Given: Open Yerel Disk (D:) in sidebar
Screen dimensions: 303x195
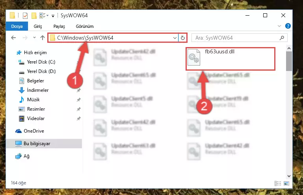Looking at the screenshot, I should click(x=41, y=71).
